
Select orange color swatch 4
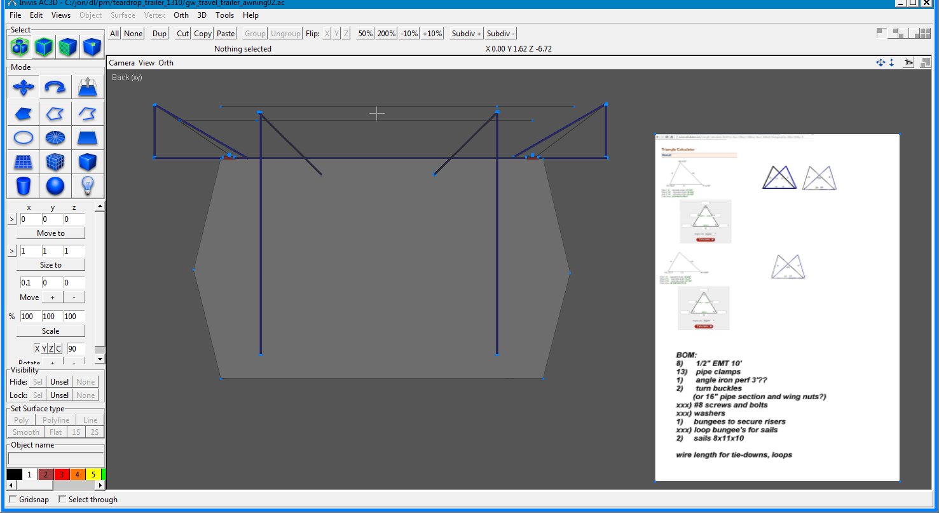point(78,474)
